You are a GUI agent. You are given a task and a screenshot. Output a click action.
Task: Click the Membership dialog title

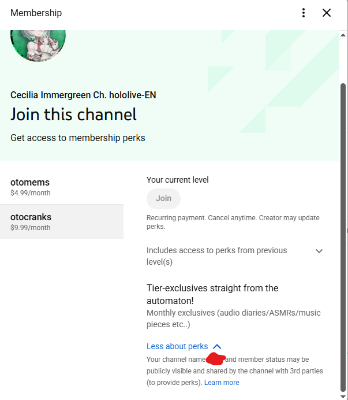click(x=36, y=13)
